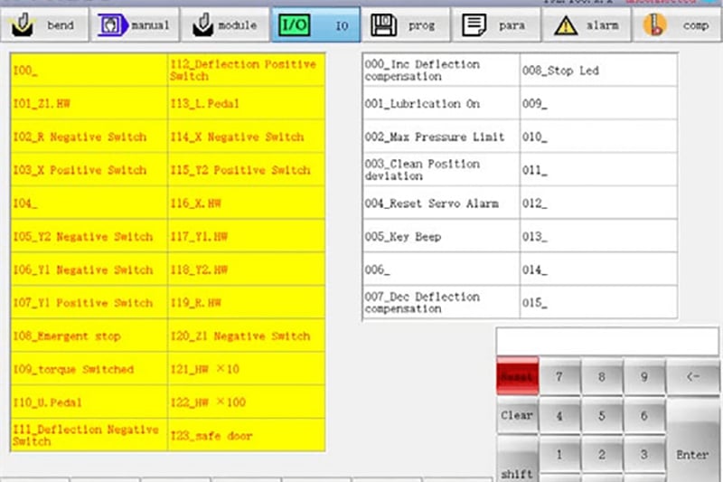Select input I19_R.HW
Viewport: 723px width, 482px height.
tap(247, 303)
